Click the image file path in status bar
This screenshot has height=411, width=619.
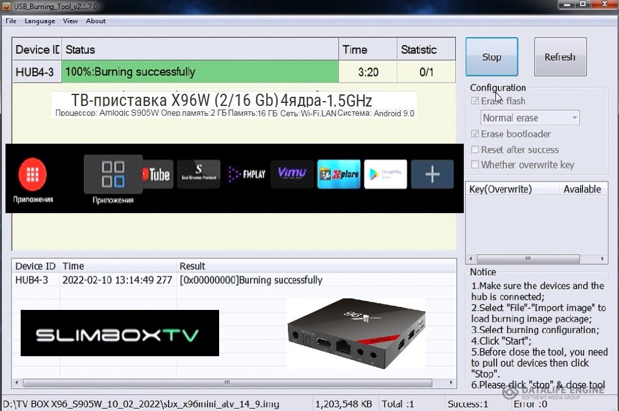pos(141,404)
